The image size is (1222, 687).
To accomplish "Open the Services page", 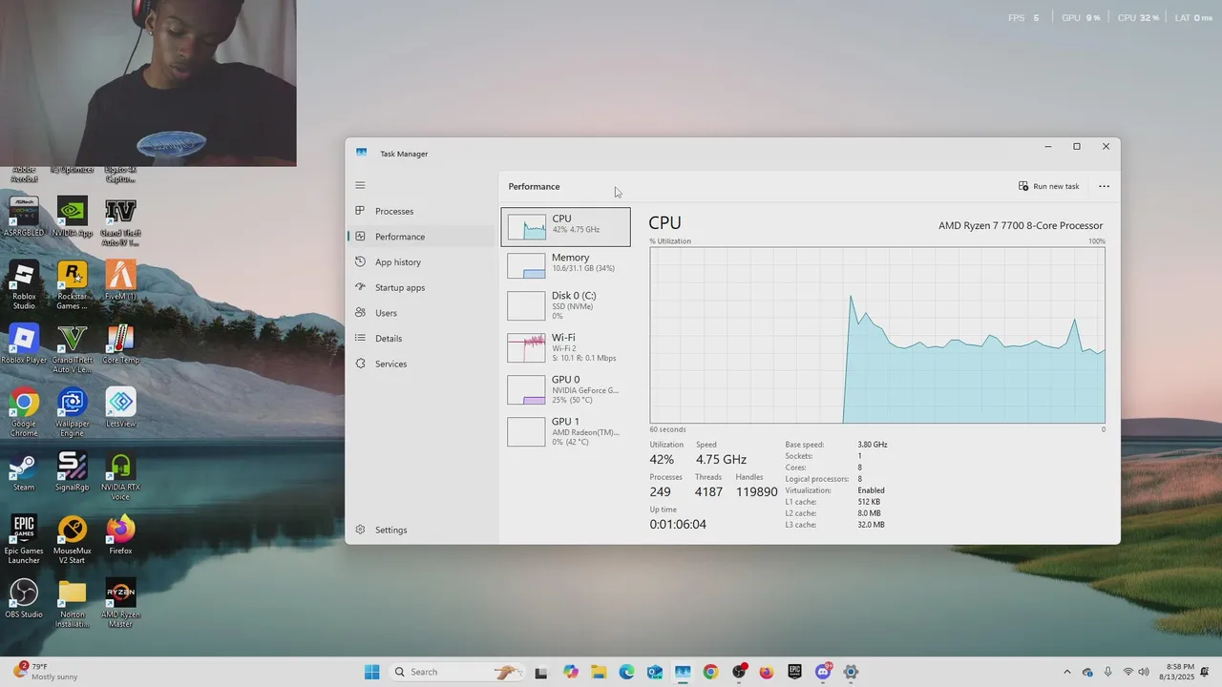I will click(421, 364).
